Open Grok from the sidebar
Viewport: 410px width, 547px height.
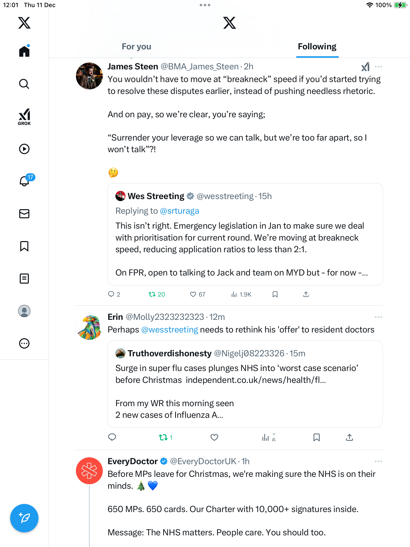point(24,117)
